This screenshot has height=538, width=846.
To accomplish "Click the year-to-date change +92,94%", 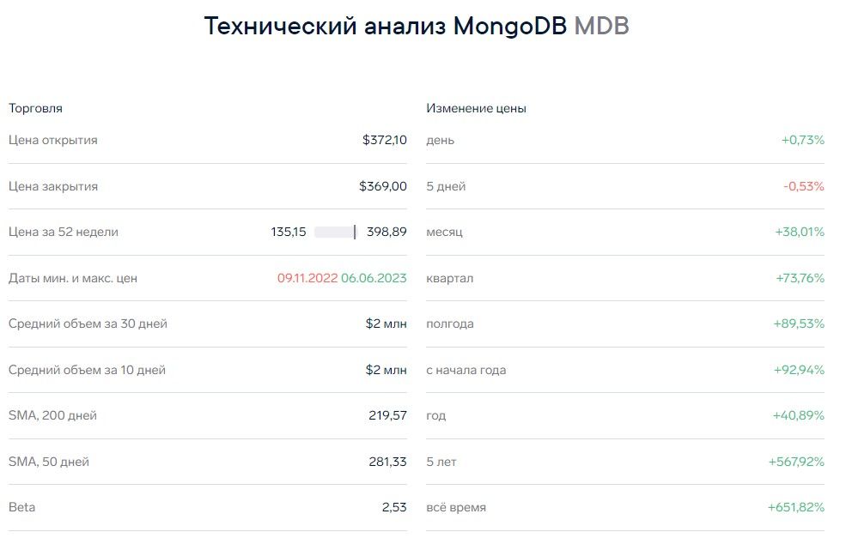I will 799,370.
